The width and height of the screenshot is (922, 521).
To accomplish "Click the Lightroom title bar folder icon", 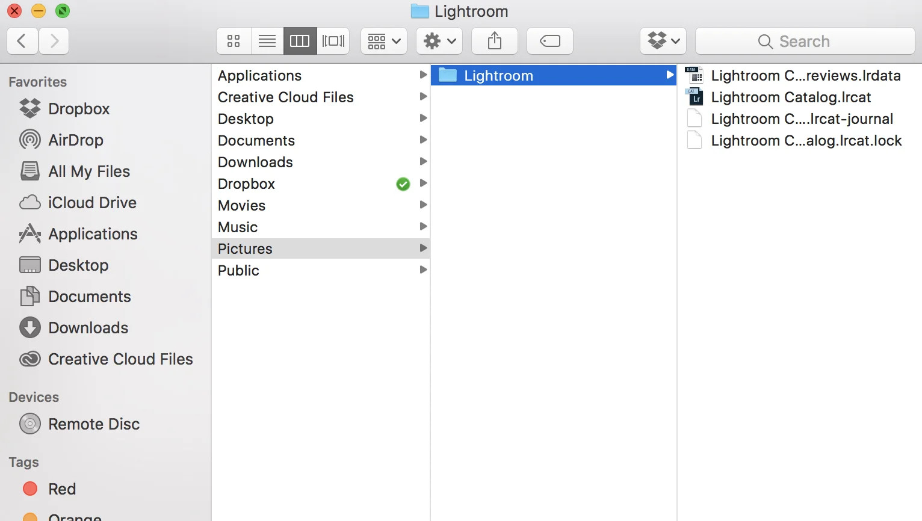I will (x=419, y=11).
